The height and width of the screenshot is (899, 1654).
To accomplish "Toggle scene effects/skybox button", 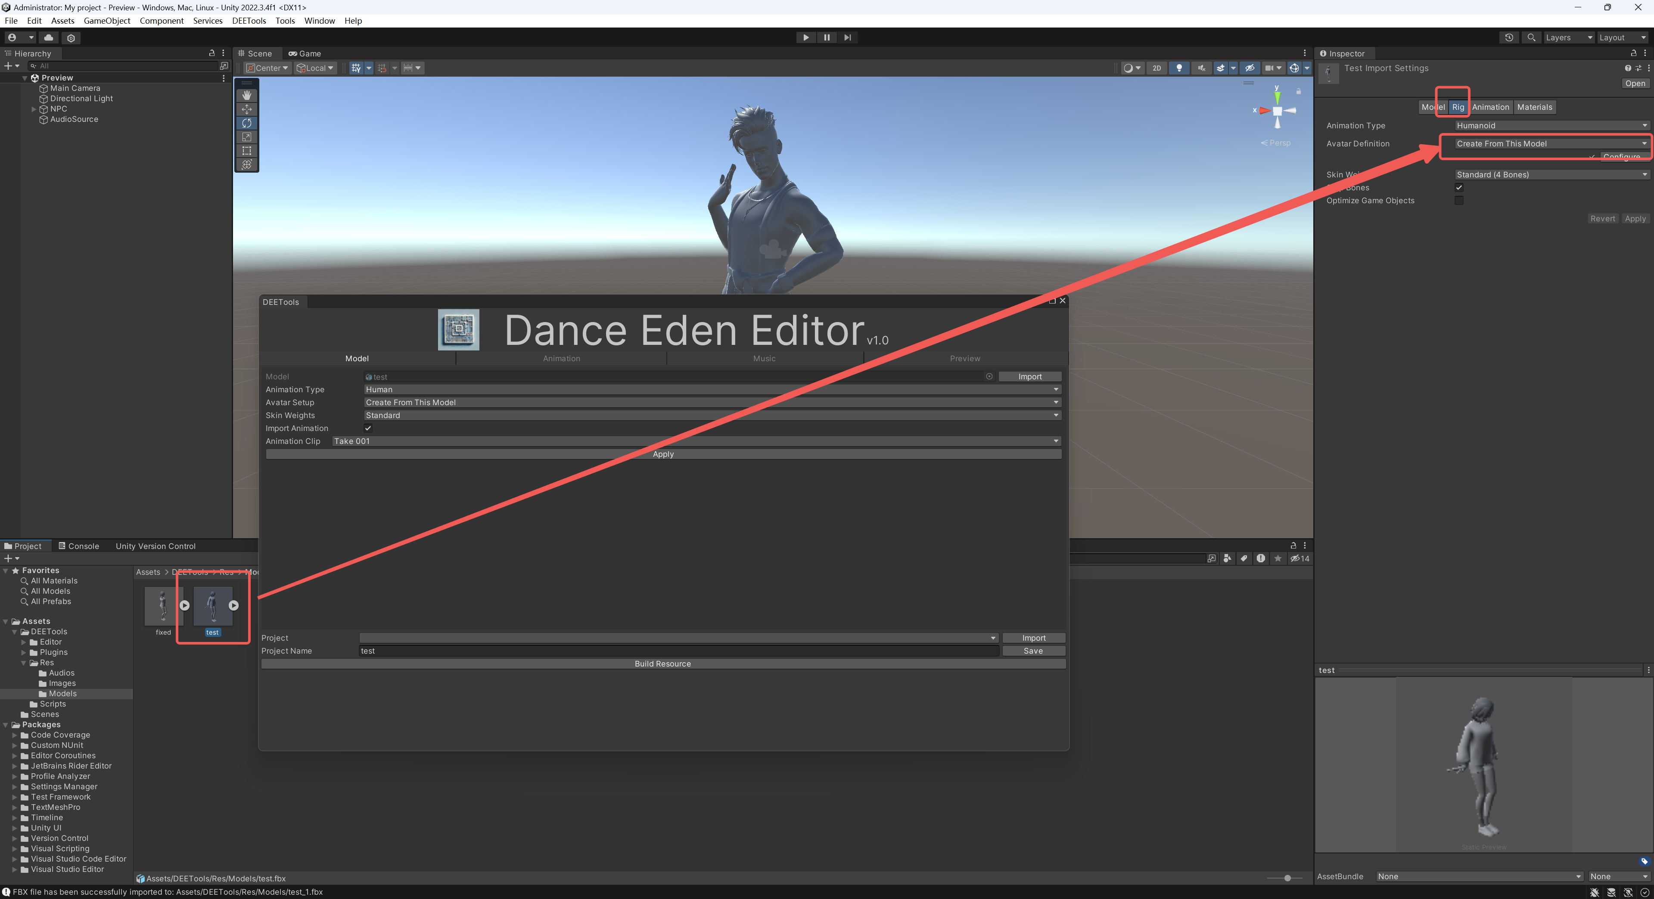I will [x=1221, y=68].
